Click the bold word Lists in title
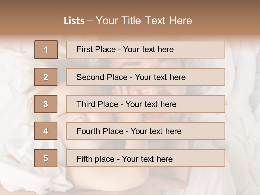This screenshot has width=260, height=195. [74, 21]
